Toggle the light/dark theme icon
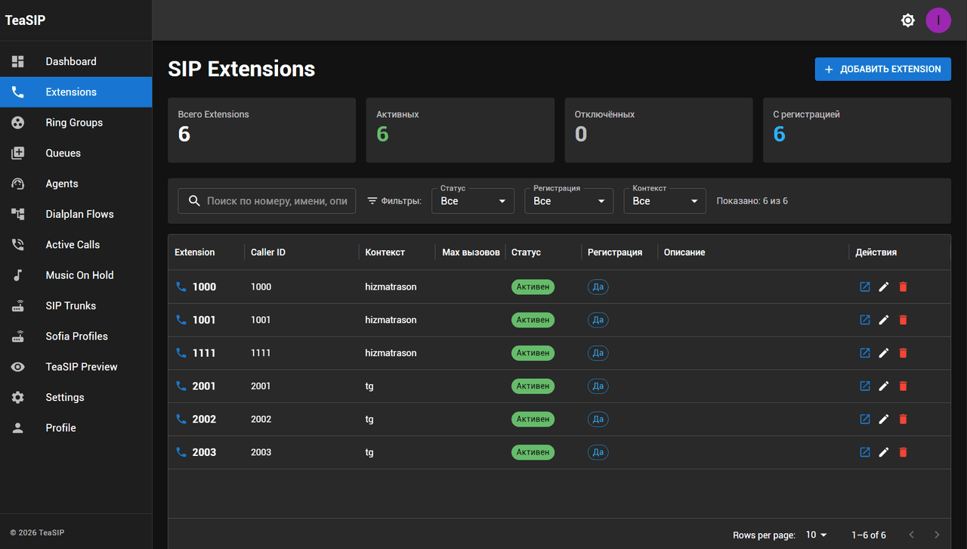This screenshot has width=967, height=549. coord(908,20)
